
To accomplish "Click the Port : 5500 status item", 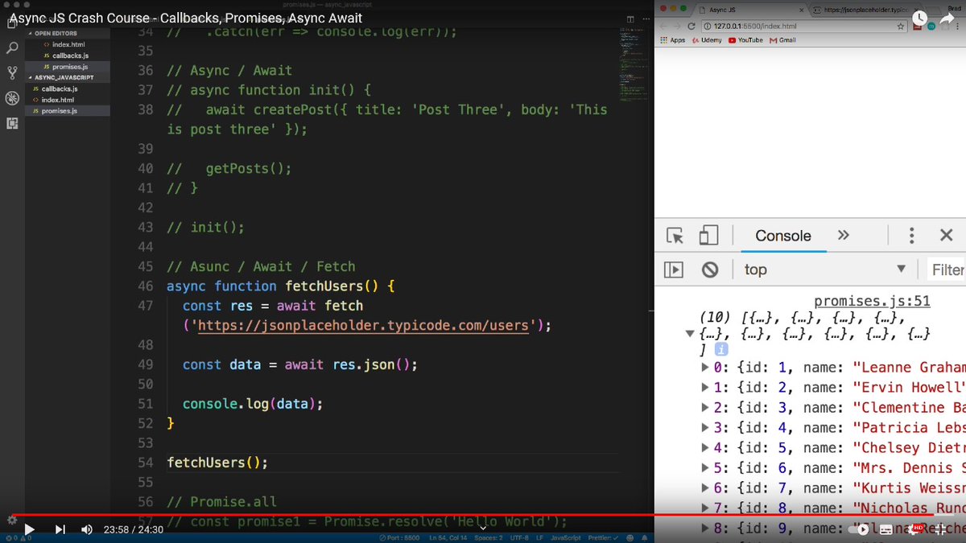I will 400,538.
